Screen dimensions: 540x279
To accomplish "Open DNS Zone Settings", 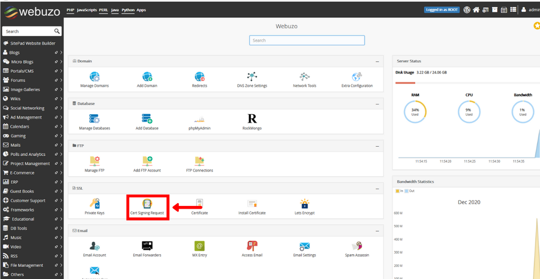I will pos(251,79).
